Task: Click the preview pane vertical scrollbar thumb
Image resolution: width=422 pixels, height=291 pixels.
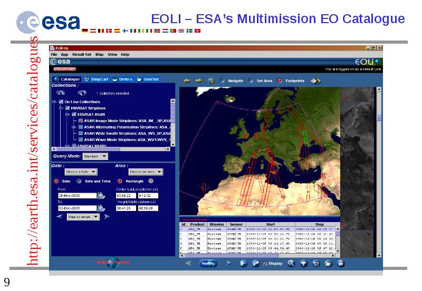Action: [379, 118]
